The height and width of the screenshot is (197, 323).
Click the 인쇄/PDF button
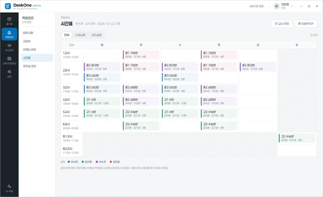[x=306, y=24]
